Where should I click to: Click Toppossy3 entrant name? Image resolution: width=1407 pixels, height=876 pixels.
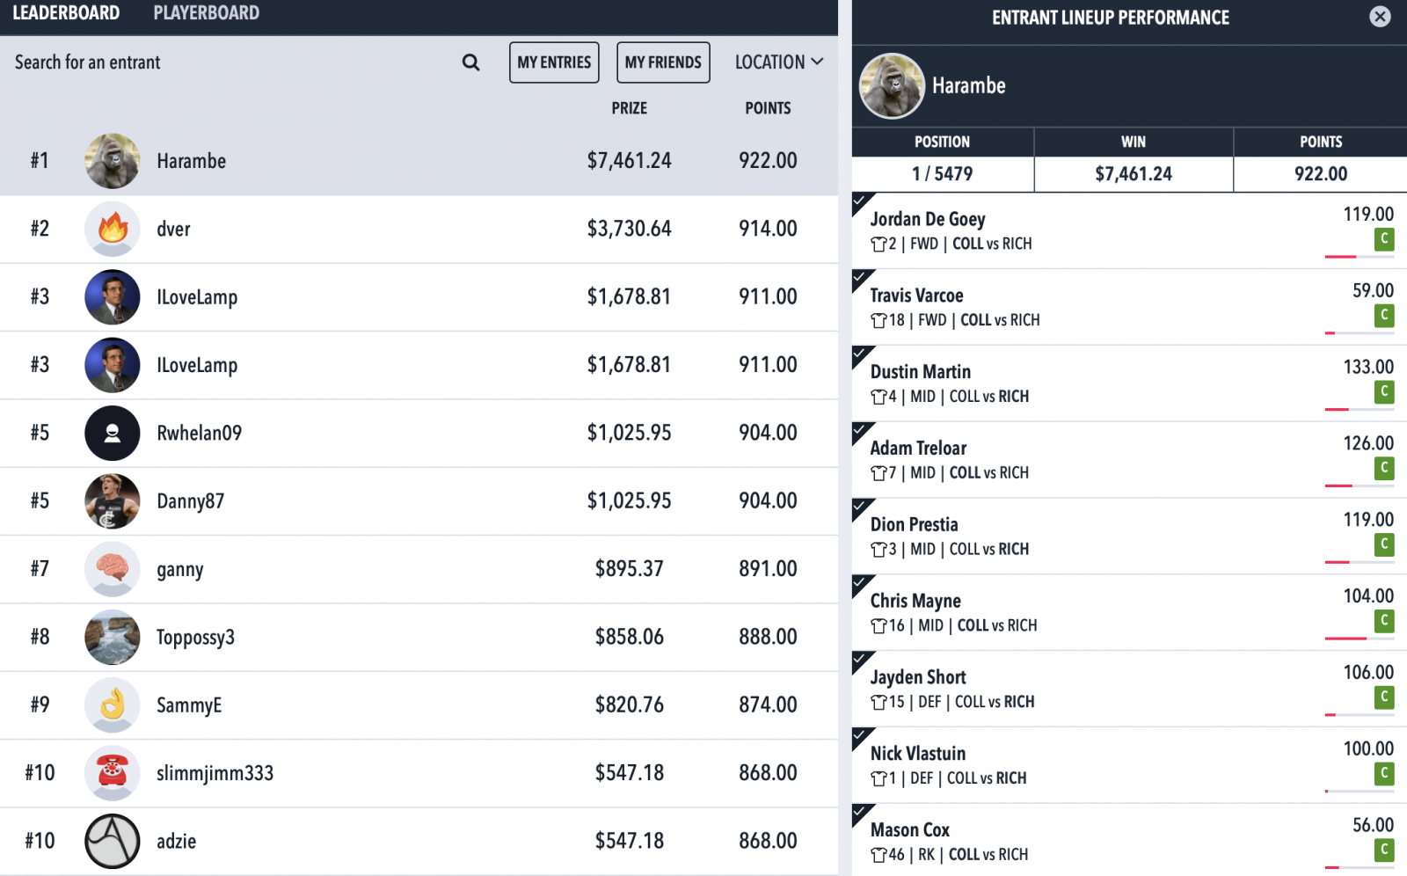pos(195,638)
